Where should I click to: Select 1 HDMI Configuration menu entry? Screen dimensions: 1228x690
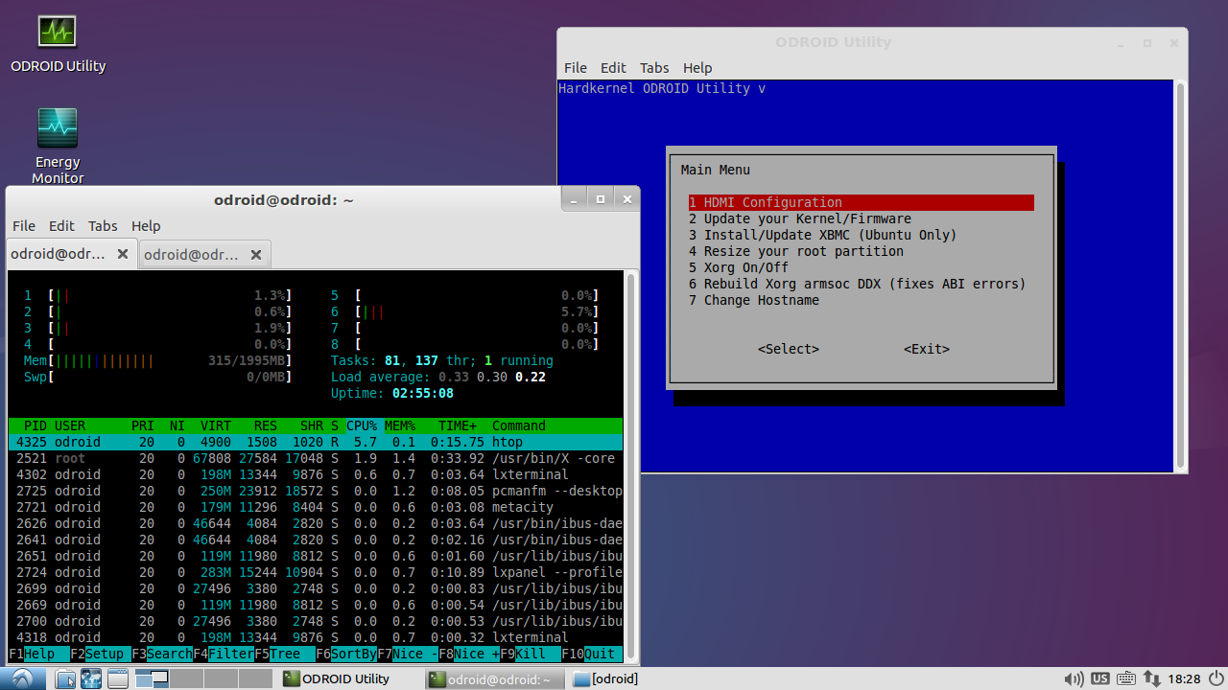pos(862,202)
